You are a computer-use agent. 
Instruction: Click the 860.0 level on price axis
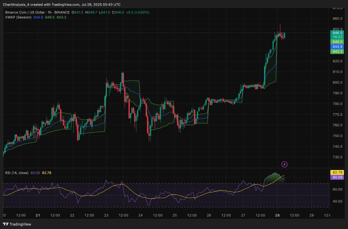coord(338,19)
